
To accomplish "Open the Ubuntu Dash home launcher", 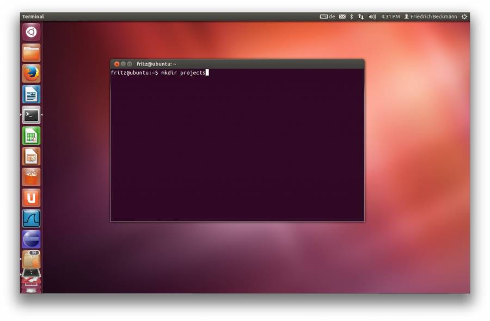I will point(31,32).
